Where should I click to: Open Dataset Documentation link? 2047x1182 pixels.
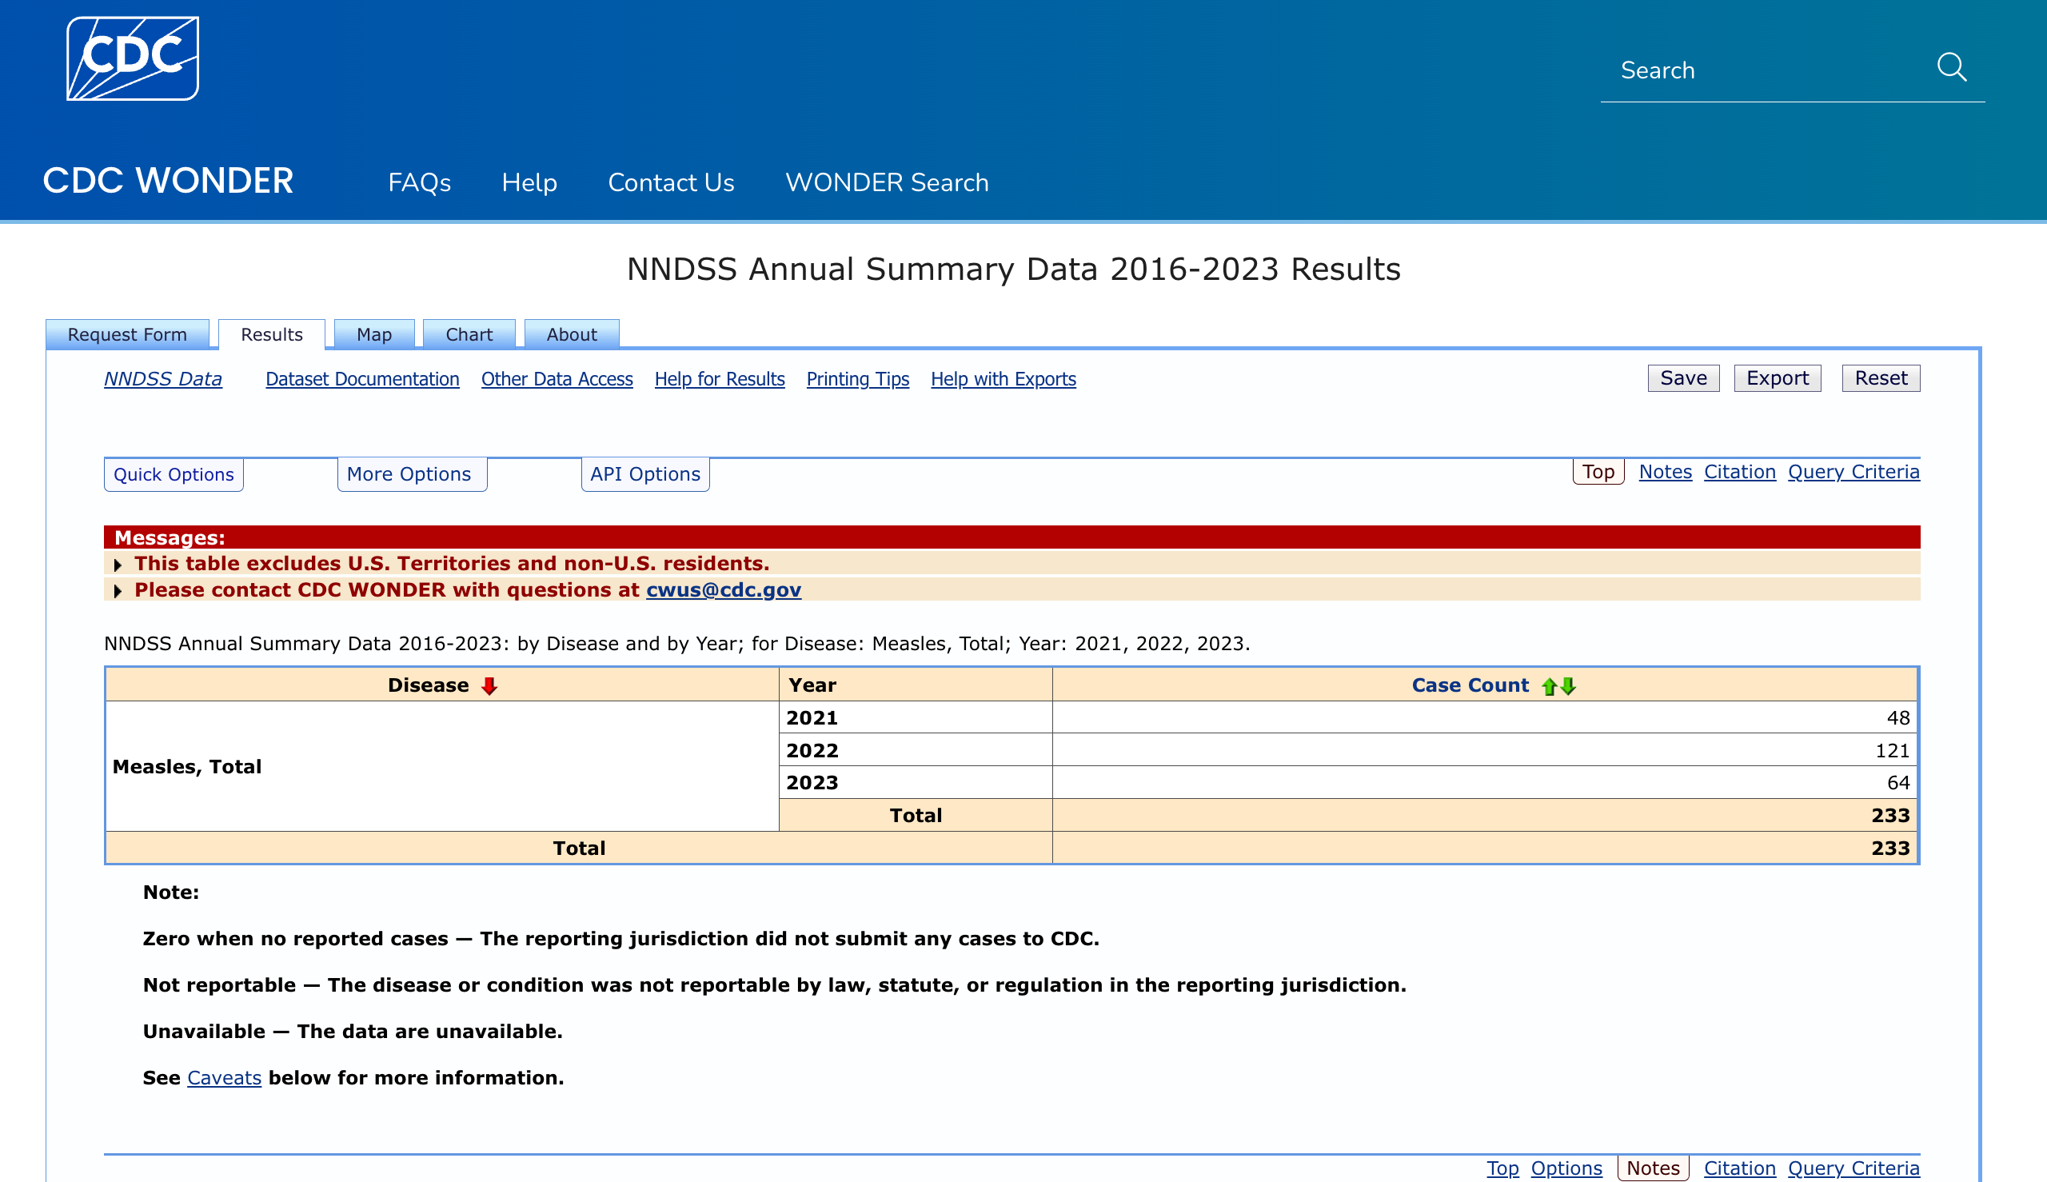click(x=363, y=379)
